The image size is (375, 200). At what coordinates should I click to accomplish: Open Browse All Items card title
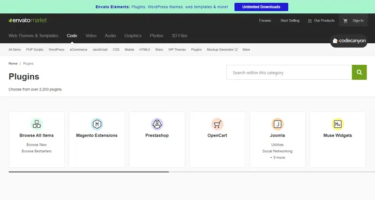point(36,135)
